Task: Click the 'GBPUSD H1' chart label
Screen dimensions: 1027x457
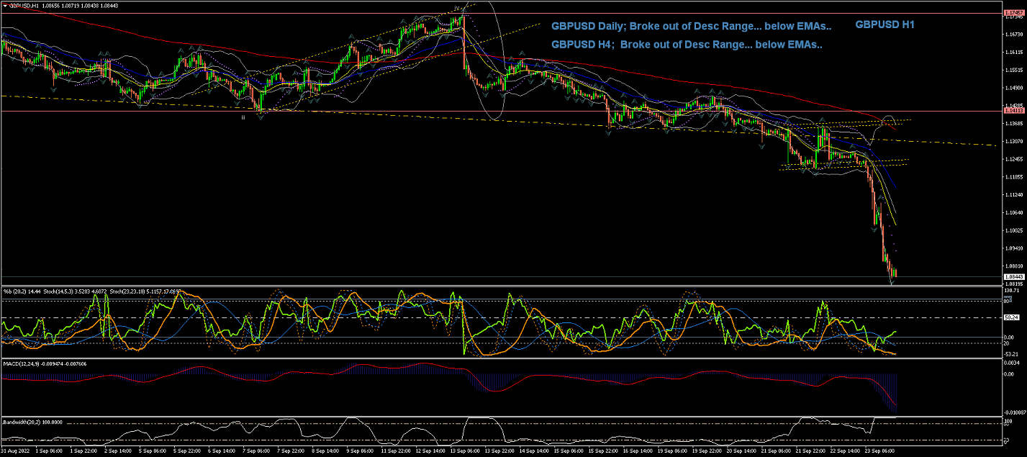Action: tap(885, 24)
